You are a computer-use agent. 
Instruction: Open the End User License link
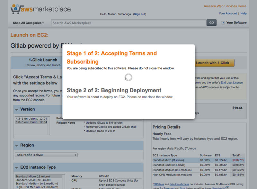click(232, 83)
